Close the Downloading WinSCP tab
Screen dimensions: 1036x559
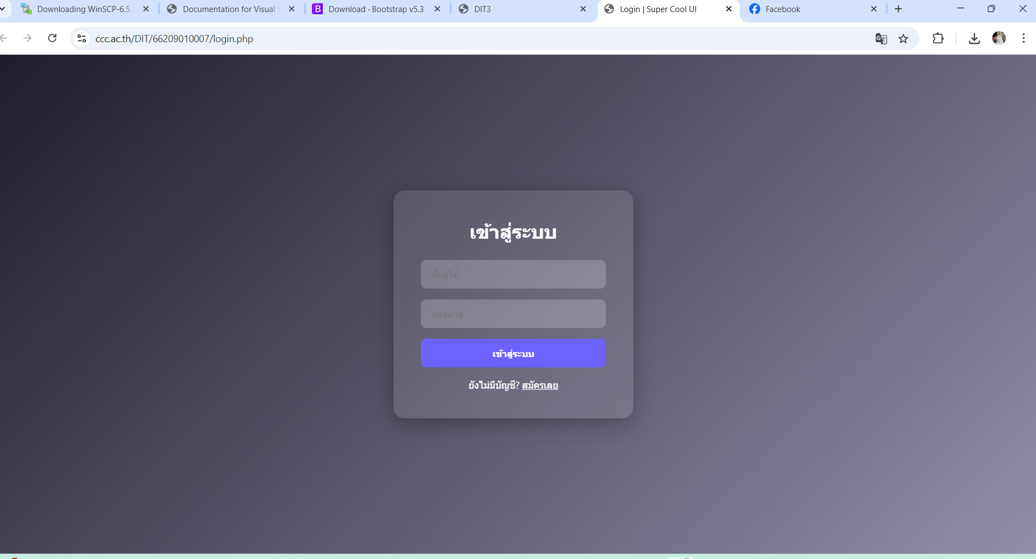(146, 9)
